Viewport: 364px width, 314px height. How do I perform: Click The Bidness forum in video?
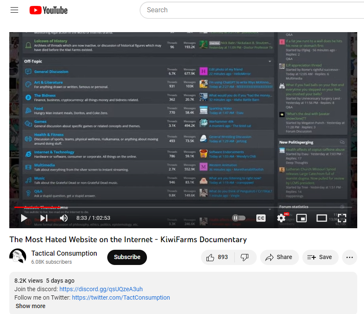pyautogui.click(x=45, y=95)
